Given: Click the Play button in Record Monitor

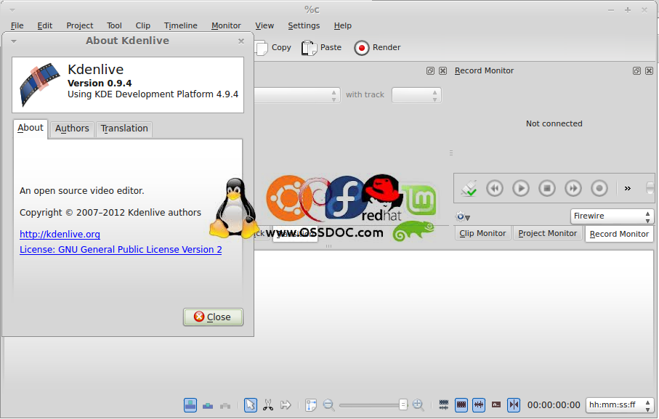Looking at the screenshot, I should click(x=521, y=188).
